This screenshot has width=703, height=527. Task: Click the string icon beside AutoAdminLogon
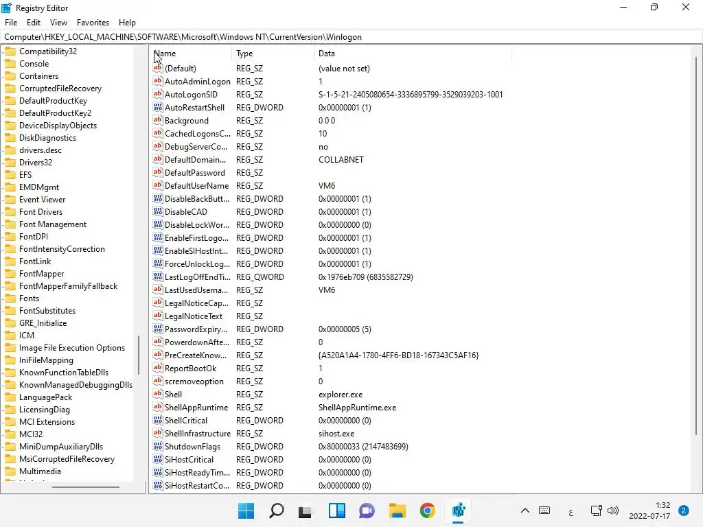point(157,81)
